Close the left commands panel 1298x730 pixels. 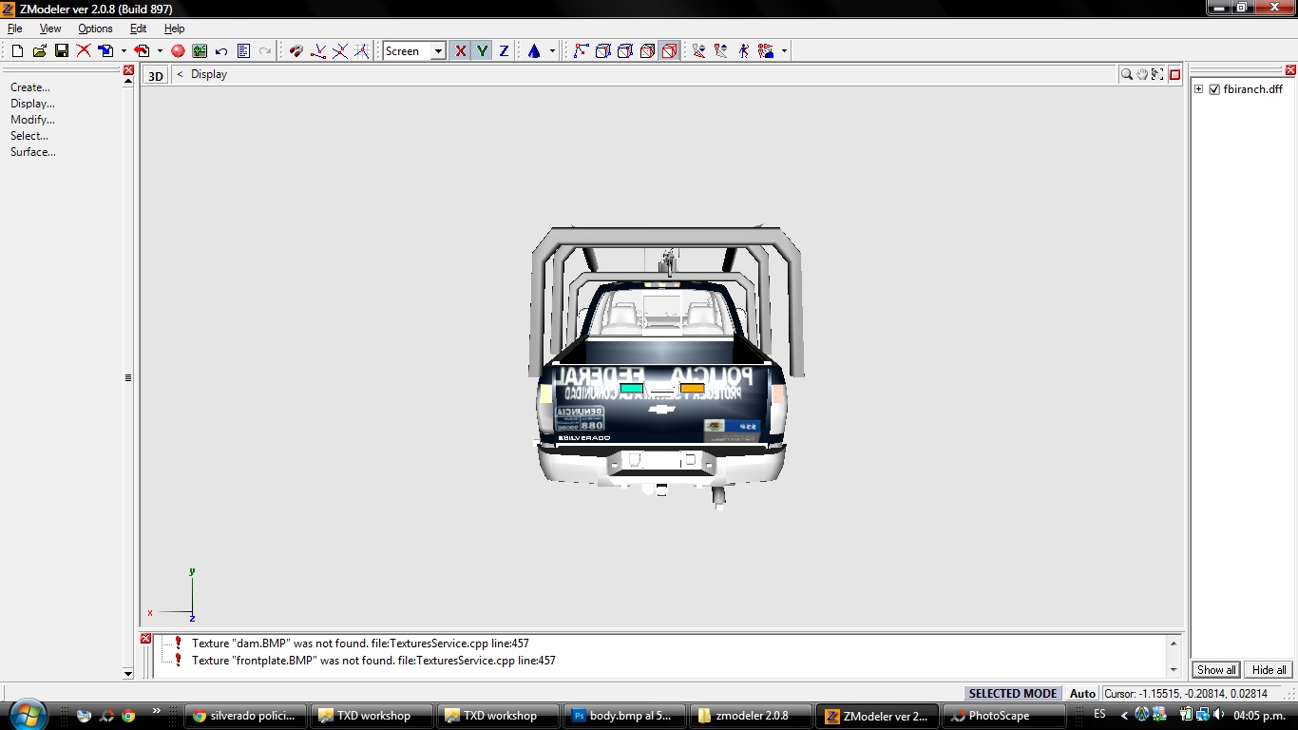[x=128, y=69]
